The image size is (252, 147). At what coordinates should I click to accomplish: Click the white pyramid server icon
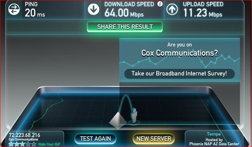click(118, 120)
